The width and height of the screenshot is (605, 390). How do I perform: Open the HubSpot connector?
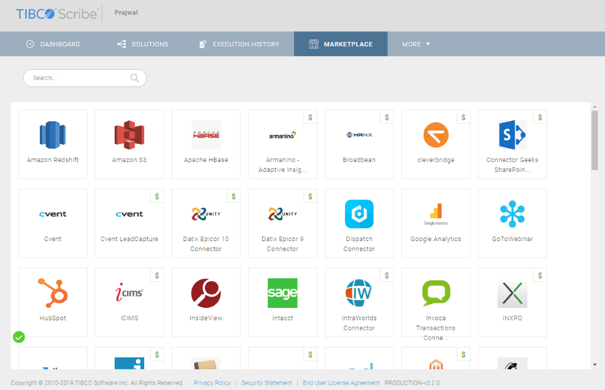click(53, 303)
